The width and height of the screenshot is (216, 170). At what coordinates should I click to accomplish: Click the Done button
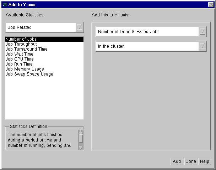190,161
